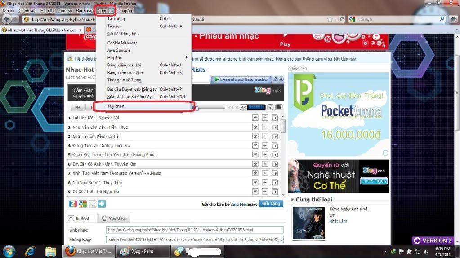Click the Nhúng blog code field

[x=195, y=240]
